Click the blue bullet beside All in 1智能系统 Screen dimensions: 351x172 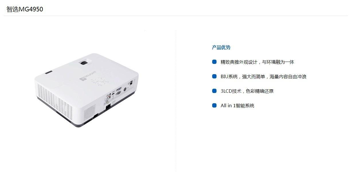pyautogui.click(x=214, y=106)
